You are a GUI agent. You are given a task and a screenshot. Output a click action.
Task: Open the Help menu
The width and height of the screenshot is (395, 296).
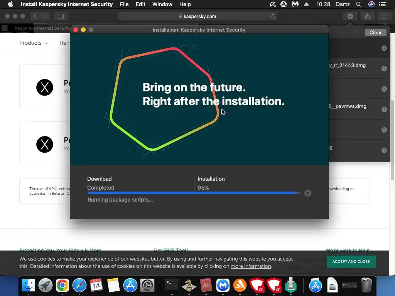(x=185, y=4)
